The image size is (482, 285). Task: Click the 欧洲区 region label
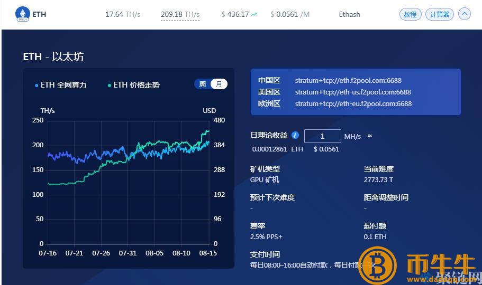pos(269,103)
